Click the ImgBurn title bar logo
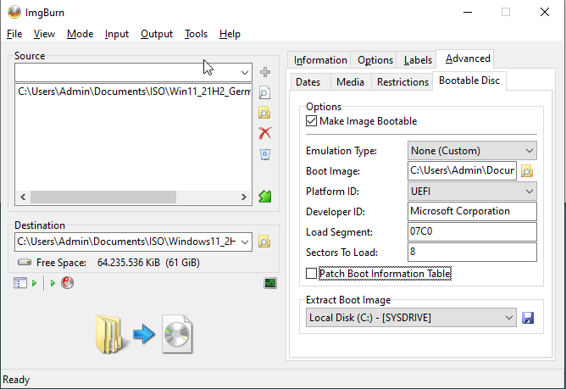 point(14,12)
